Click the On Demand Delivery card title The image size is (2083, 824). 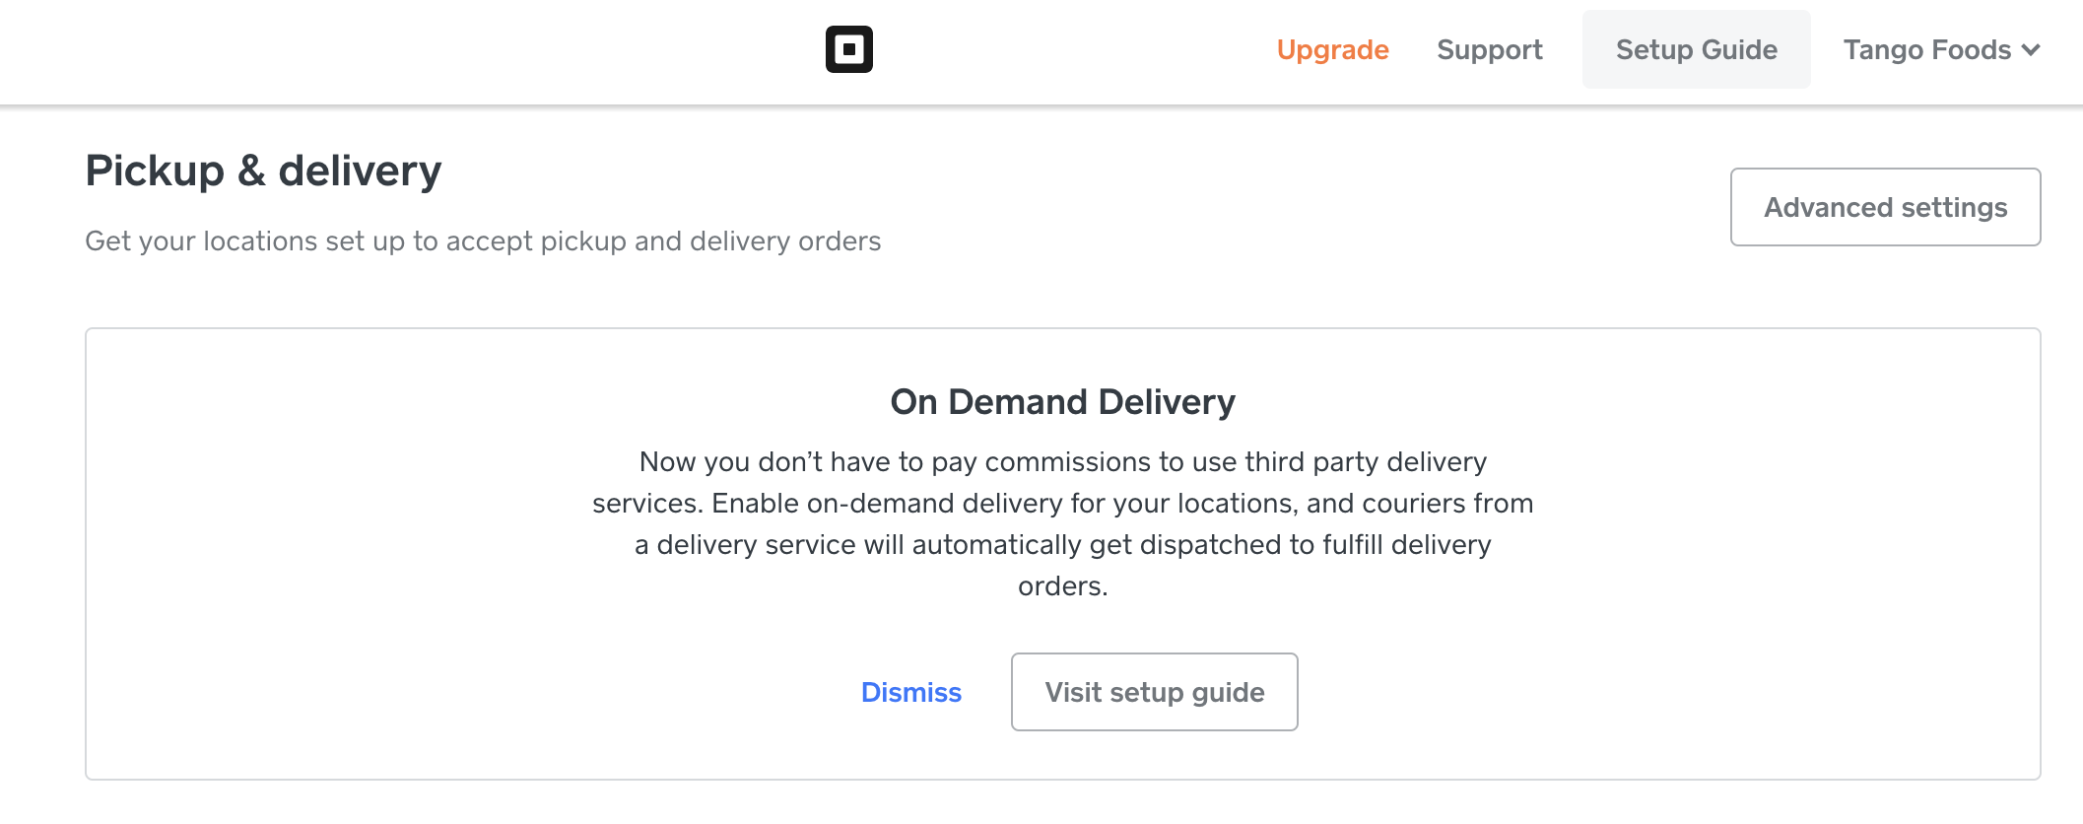pos(1062,402)
